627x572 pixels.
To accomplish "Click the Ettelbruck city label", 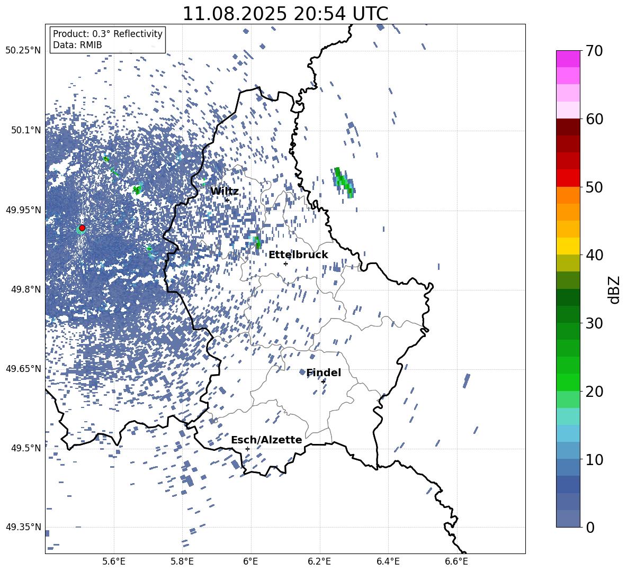I will 298,255.
